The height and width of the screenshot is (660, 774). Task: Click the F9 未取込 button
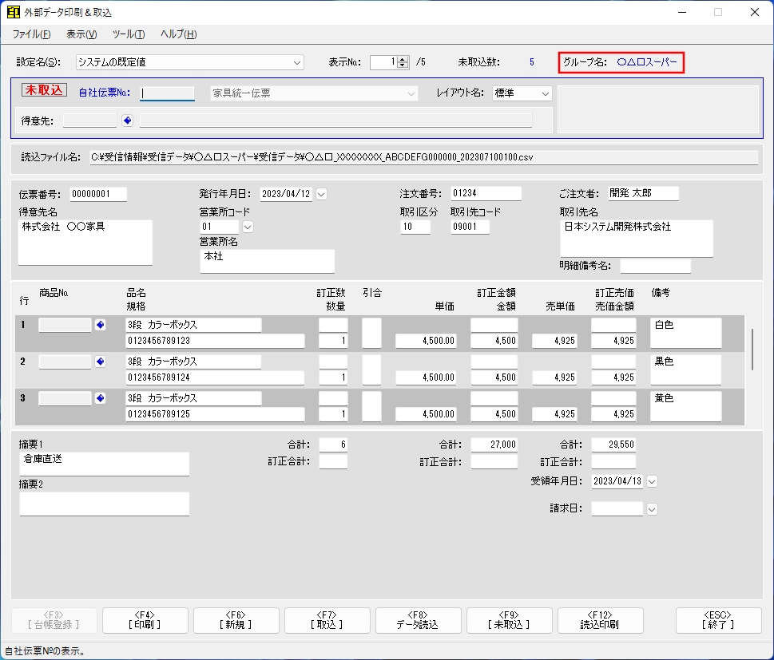pyautogui.click(x=509, y=620)
